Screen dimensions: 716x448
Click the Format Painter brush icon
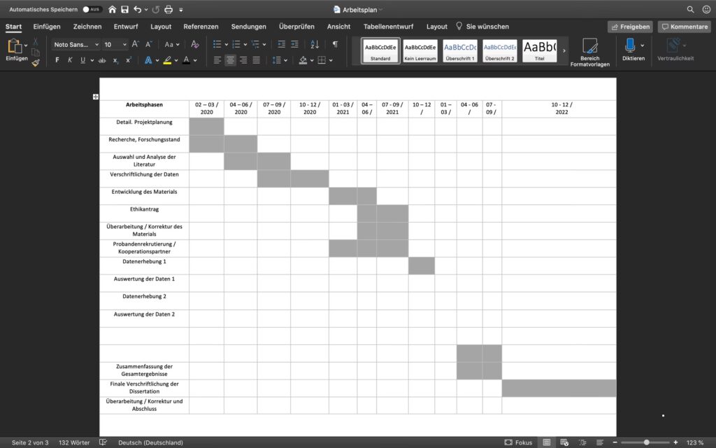(35, 62)
